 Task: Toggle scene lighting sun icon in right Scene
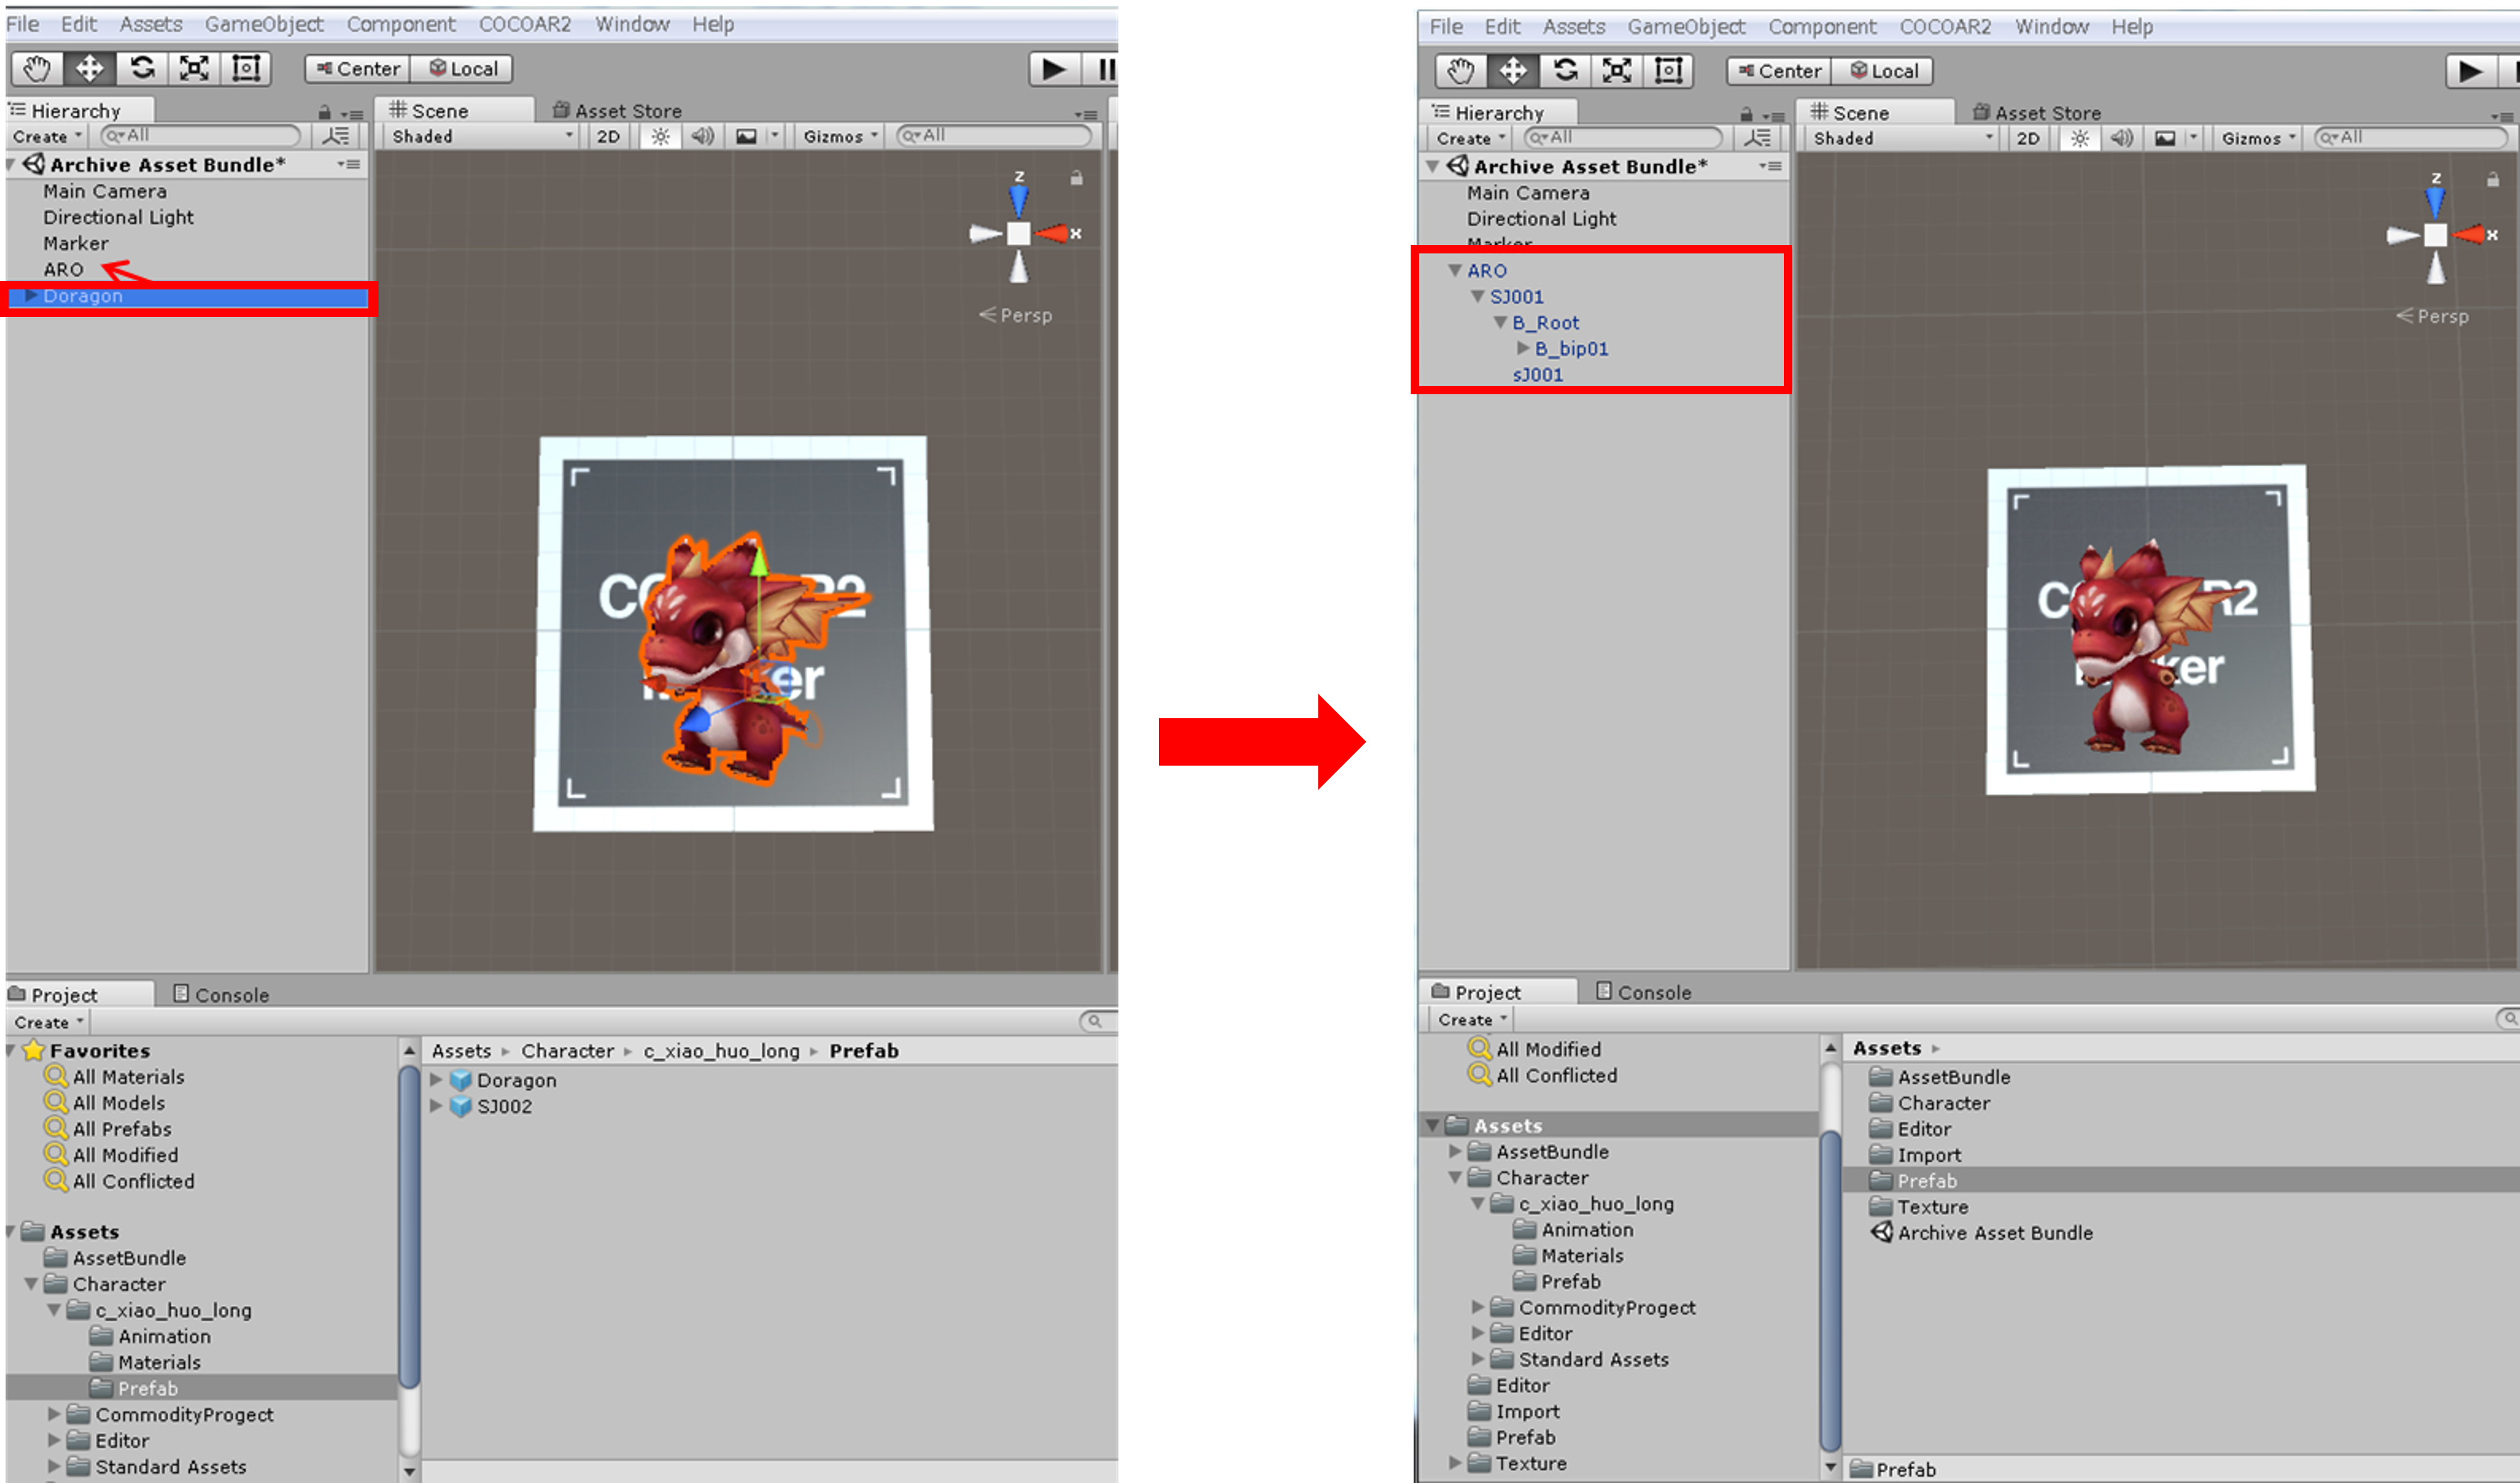[x=2080, y=138]
